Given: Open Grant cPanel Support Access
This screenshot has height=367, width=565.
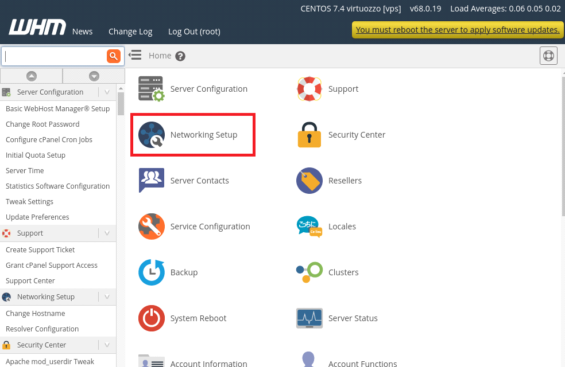Looking at the screenshot, I should 52,265.
